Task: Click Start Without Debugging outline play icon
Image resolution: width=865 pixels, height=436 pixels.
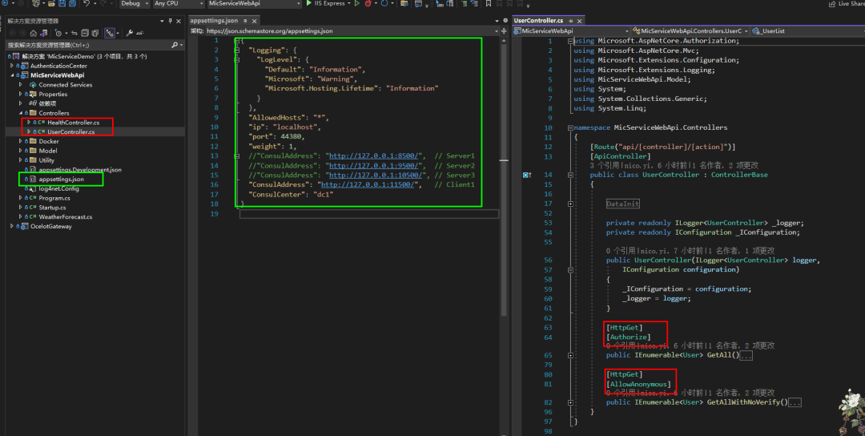Action: (x=357, y=3)
